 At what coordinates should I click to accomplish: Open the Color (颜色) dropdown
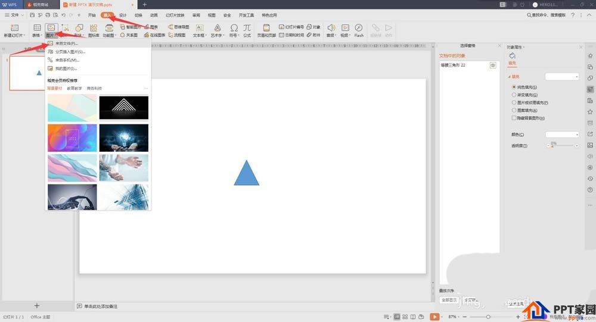pos(562,135)
